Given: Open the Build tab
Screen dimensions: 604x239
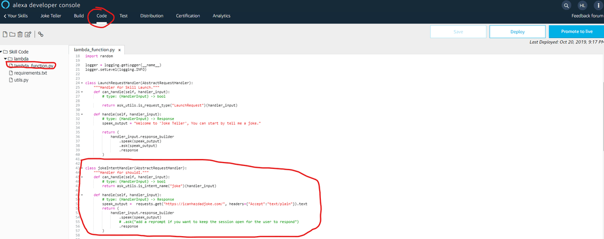Looking at the screenshot, I should (x=78, y=16).
